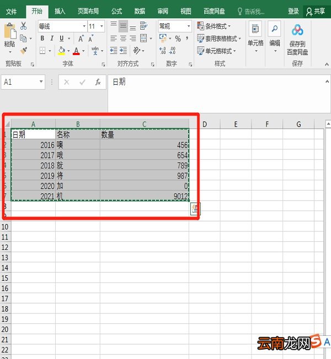Screen dimensions: 331x359
Task: Toggle Underline formatting
Action: pos(61,39)
